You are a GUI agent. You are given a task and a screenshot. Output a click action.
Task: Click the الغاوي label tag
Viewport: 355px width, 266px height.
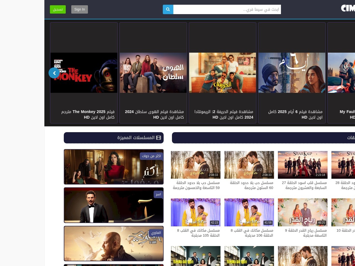click(x=156, y=233)
